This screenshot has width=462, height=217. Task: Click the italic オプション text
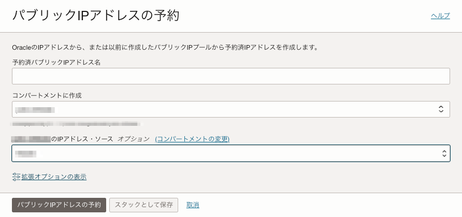tap(134, 139)
